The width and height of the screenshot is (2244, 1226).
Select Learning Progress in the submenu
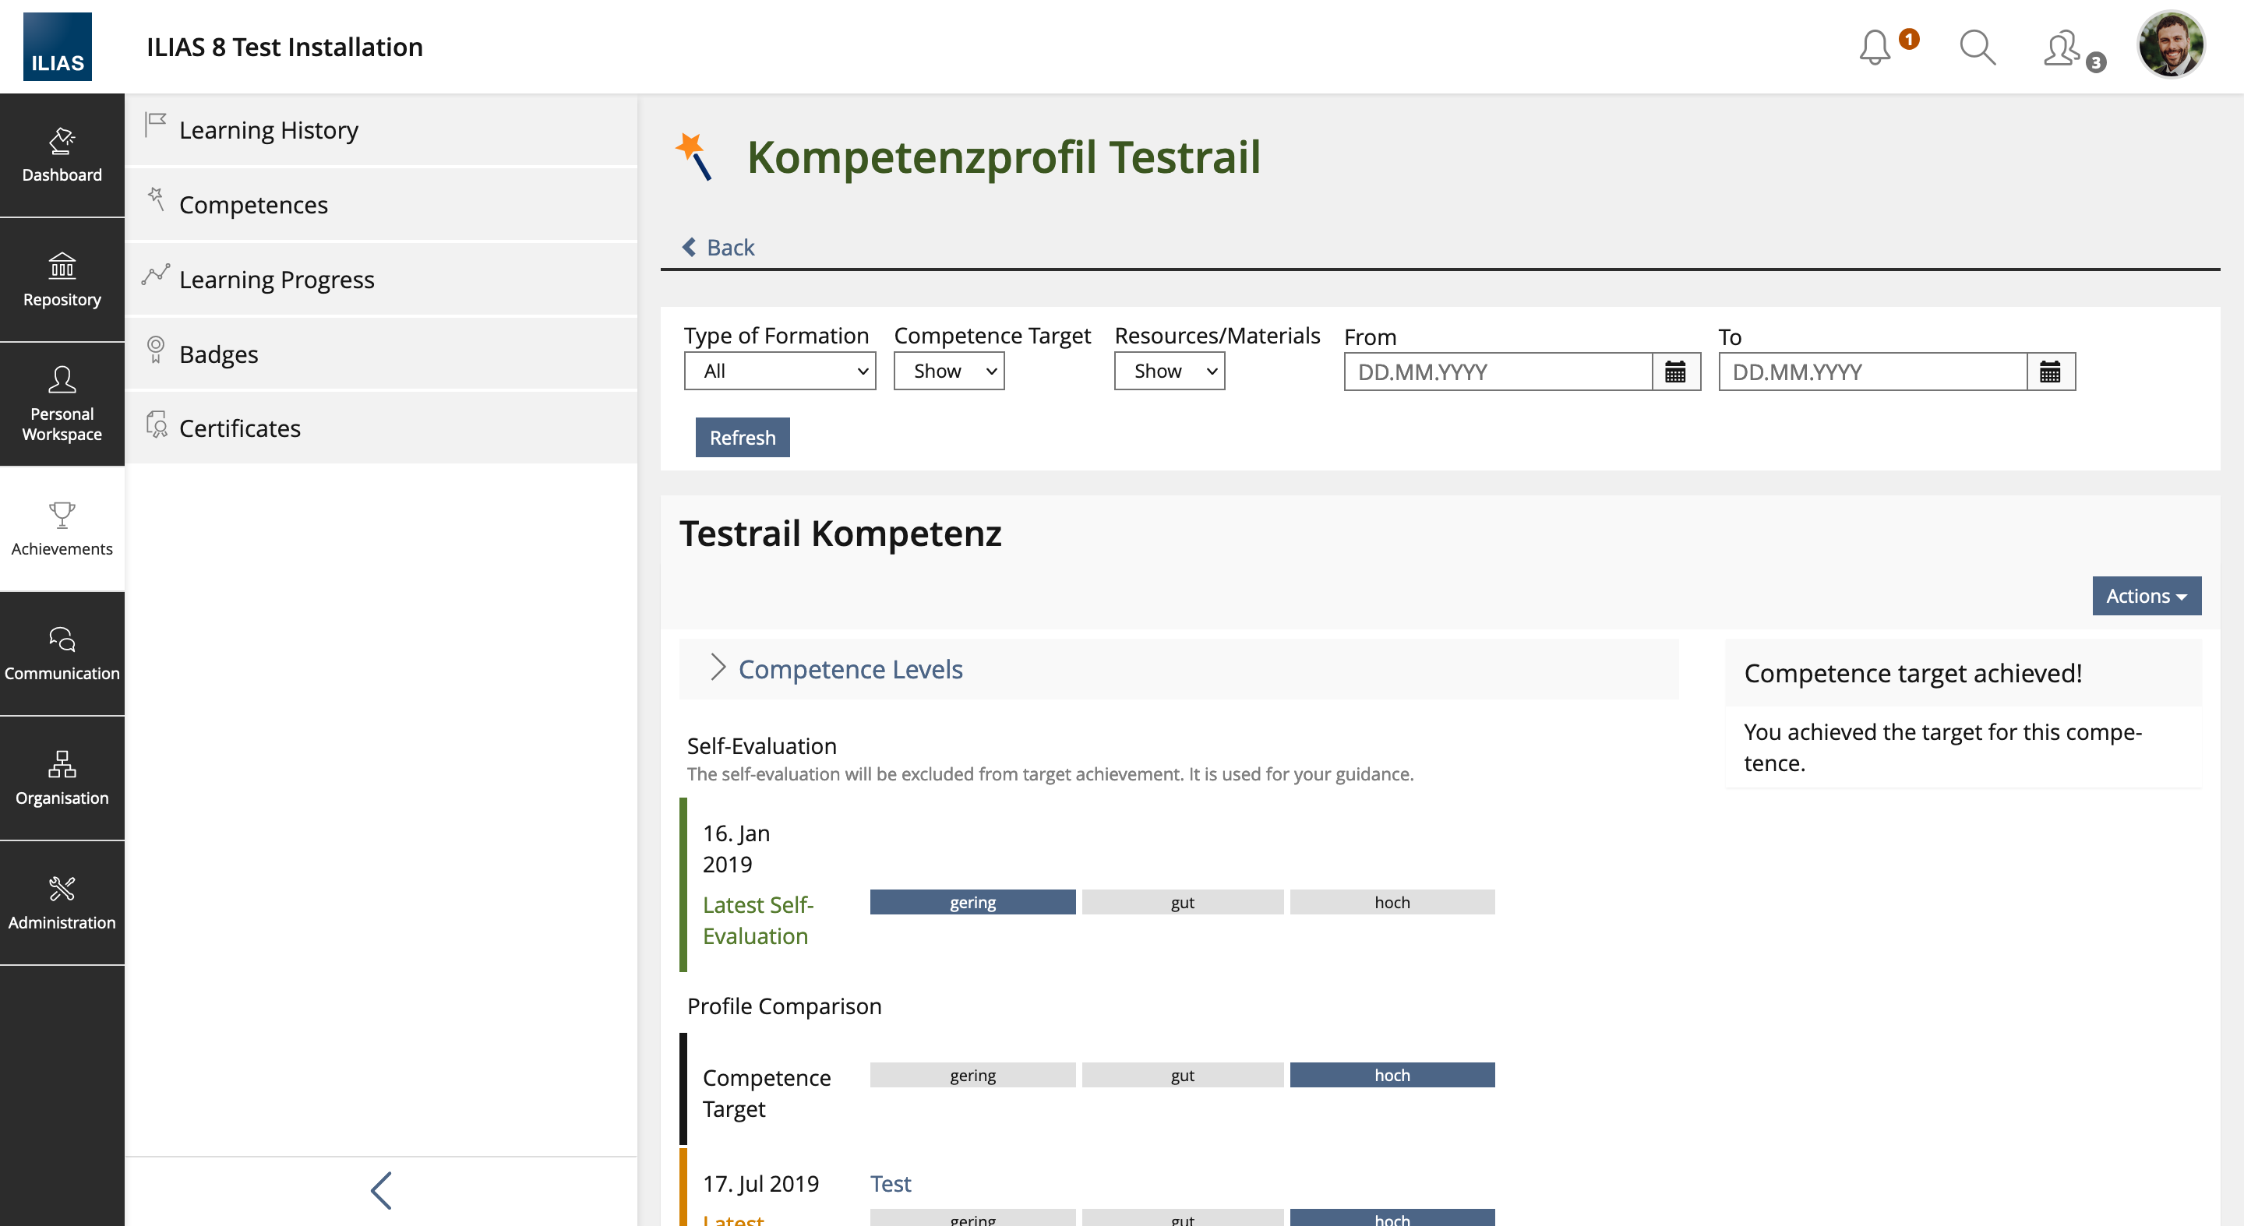click(x=276, y=280)
